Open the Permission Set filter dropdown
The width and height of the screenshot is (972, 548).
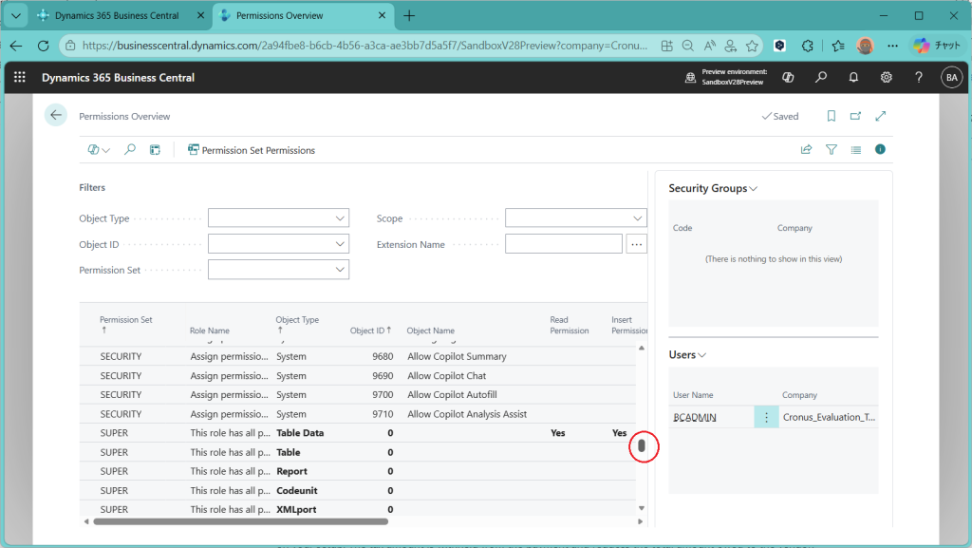point(341,270)
